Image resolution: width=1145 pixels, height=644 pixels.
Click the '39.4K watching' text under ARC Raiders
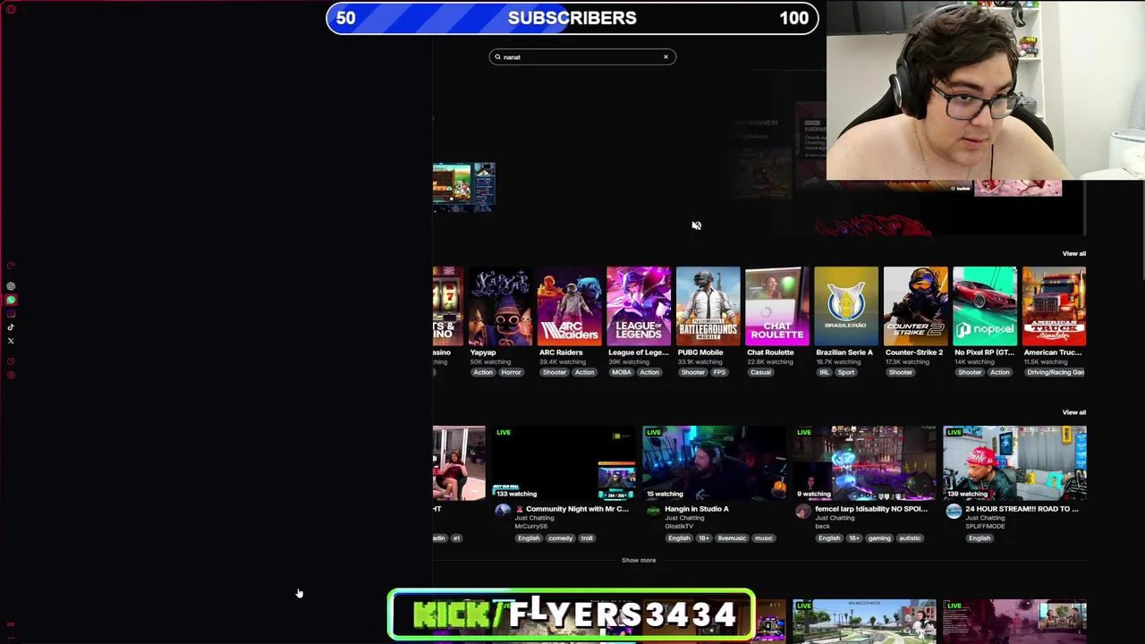click(562, 362)
